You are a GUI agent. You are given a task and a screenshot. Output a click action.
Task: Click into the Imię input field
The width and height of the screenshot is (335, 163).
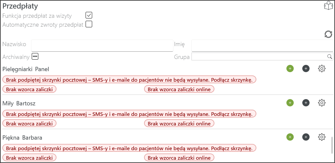(258, 45)
